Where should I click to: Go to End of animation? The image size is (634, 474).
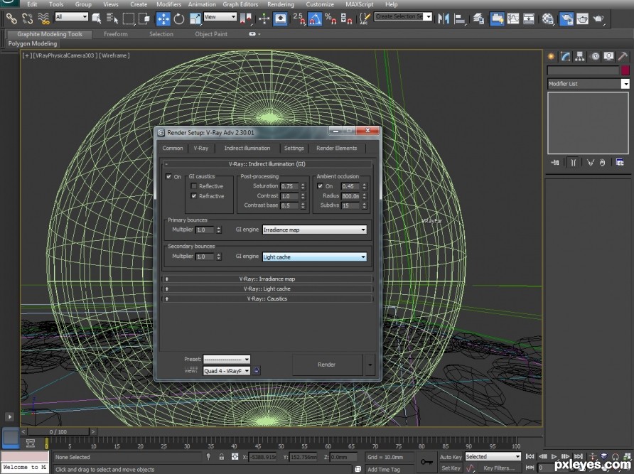point(579,457)
